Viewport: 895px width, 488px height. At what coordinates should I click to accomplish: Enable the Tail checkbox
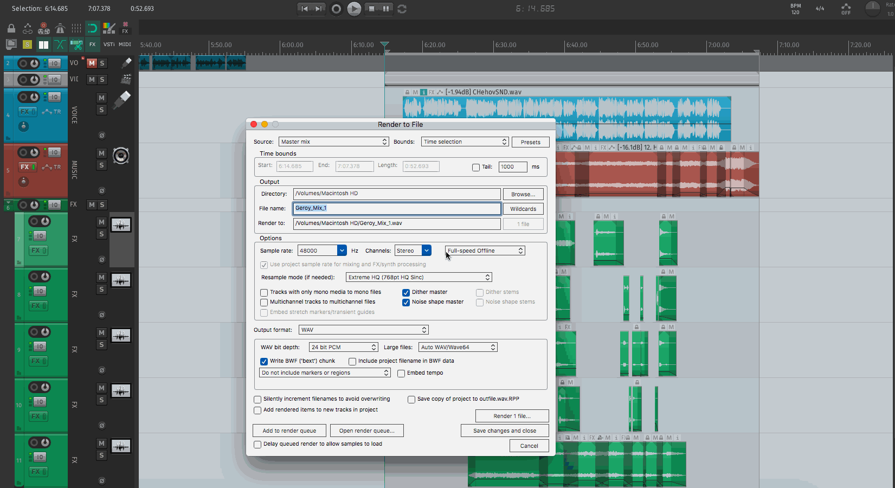pos(476,168)
